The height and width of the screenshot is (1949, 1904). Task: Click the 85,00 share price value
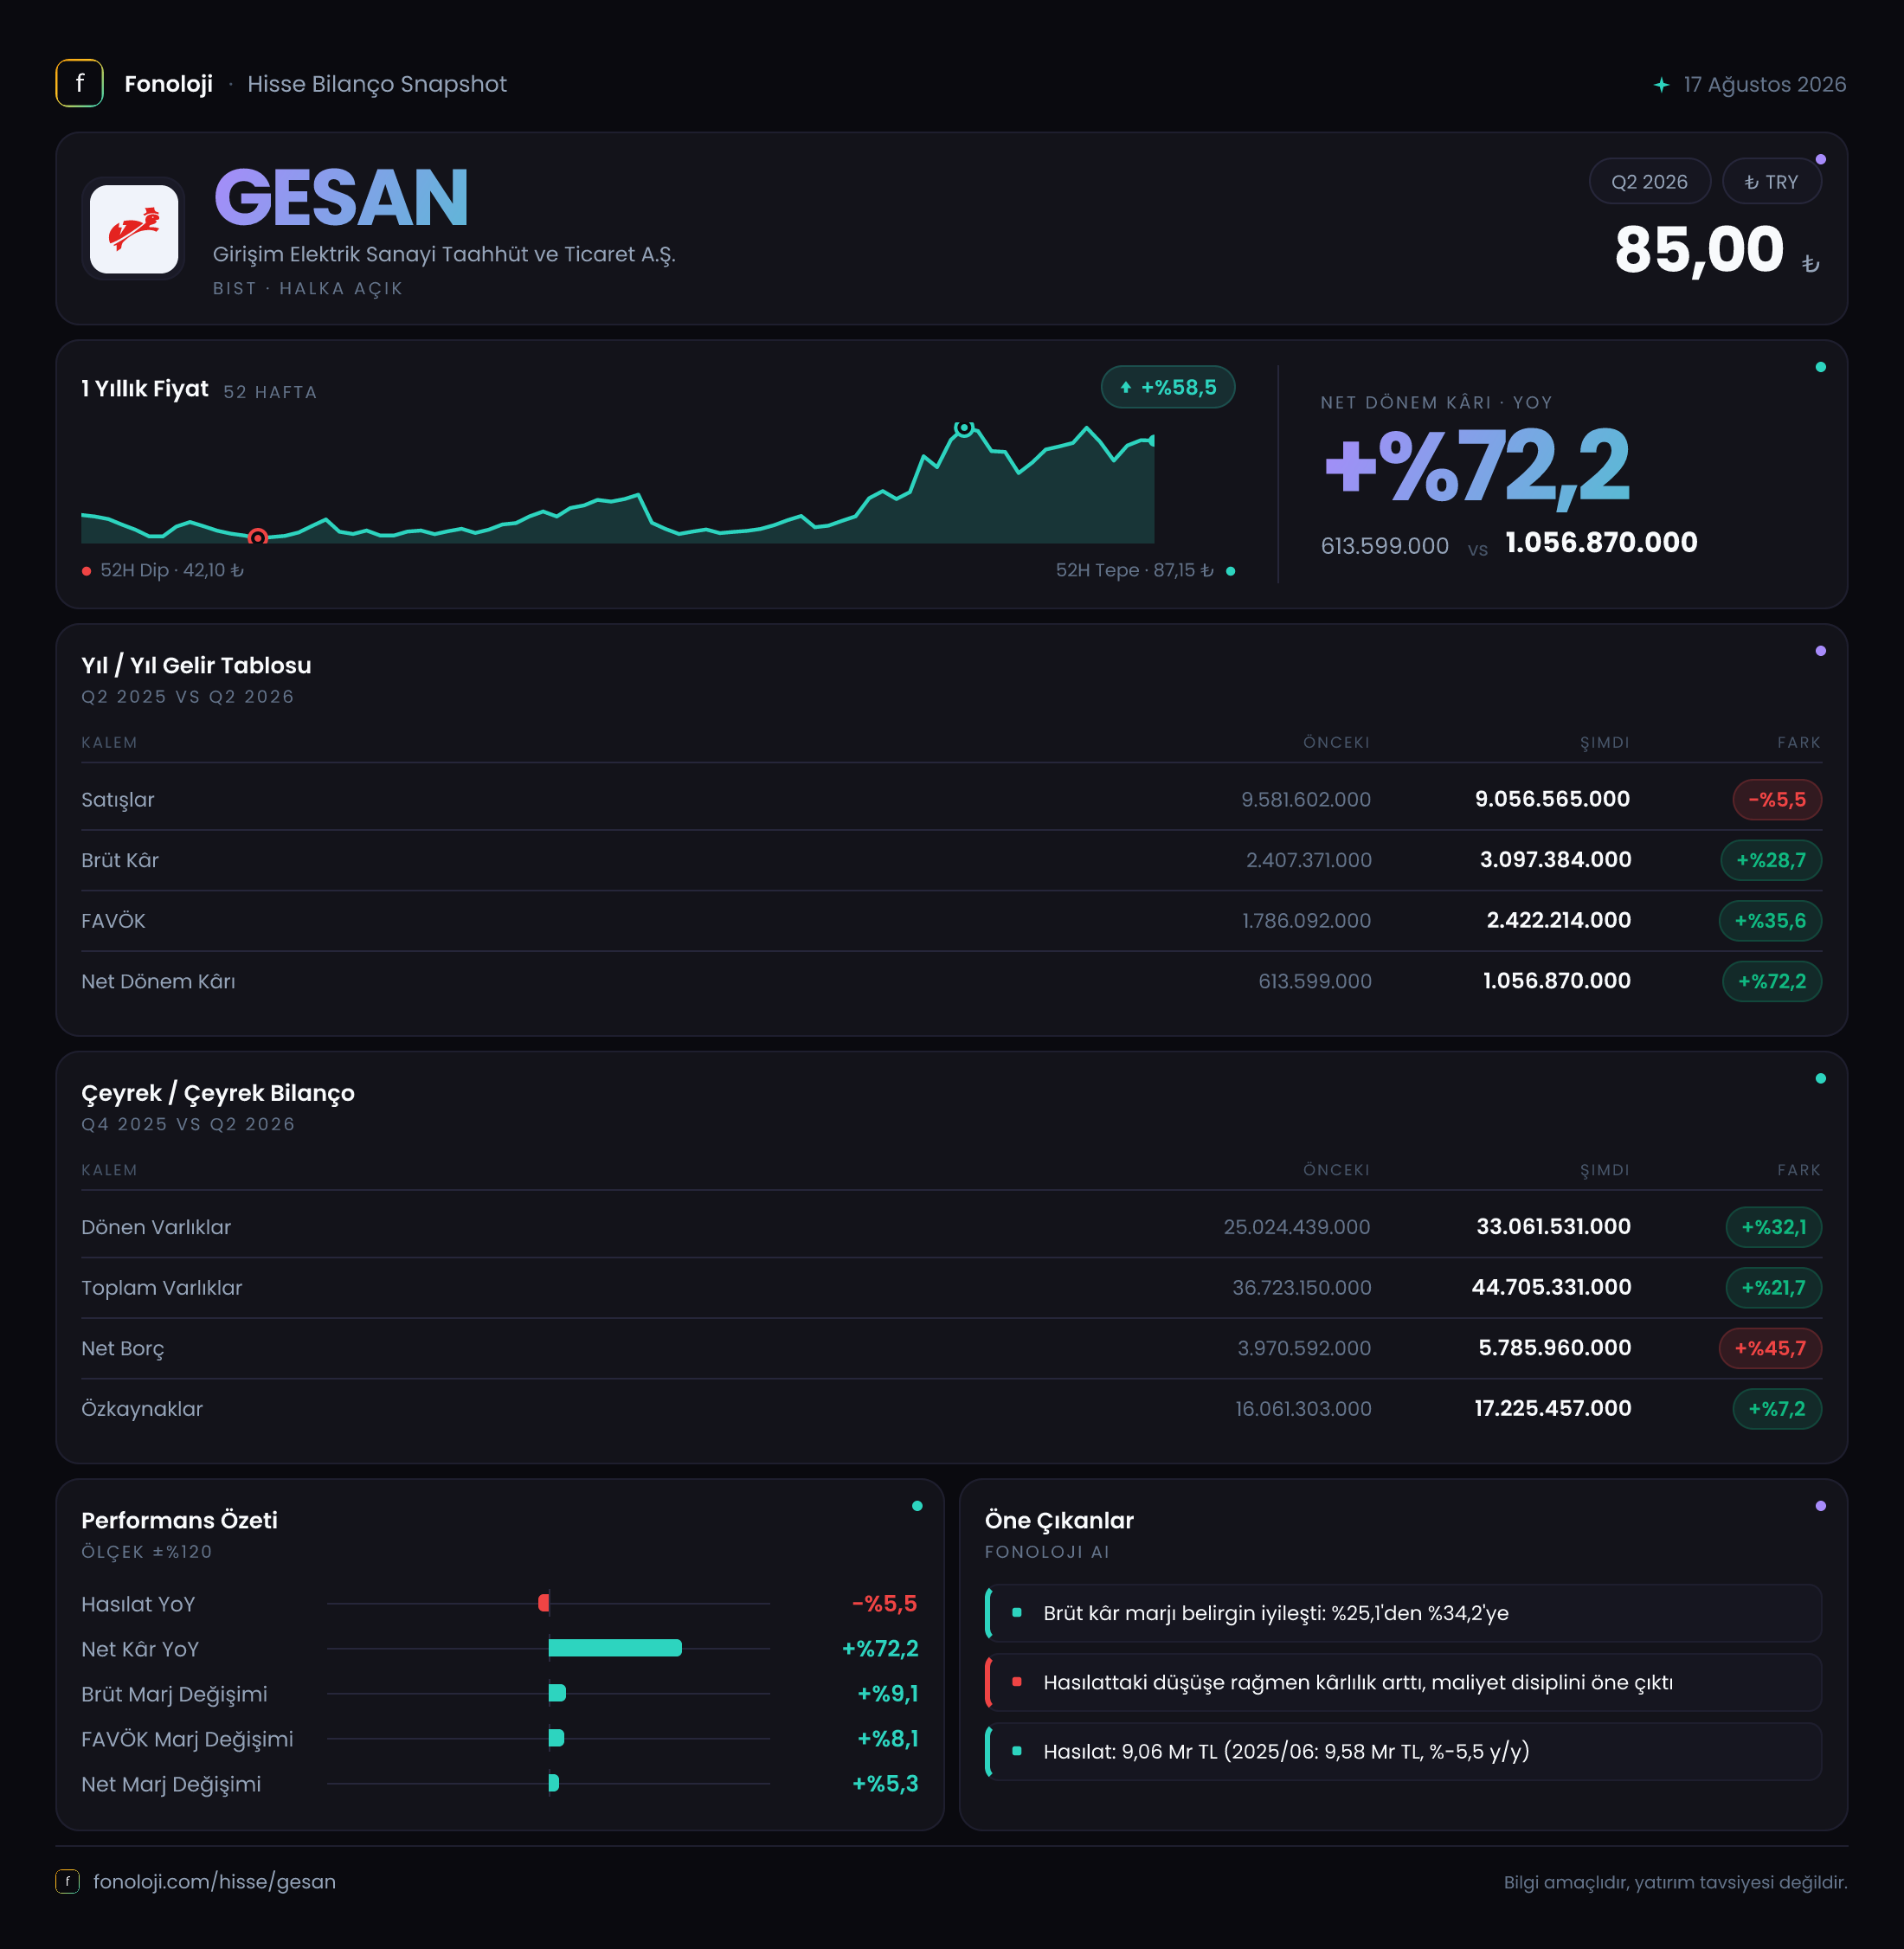click(x=1698, y=249)
